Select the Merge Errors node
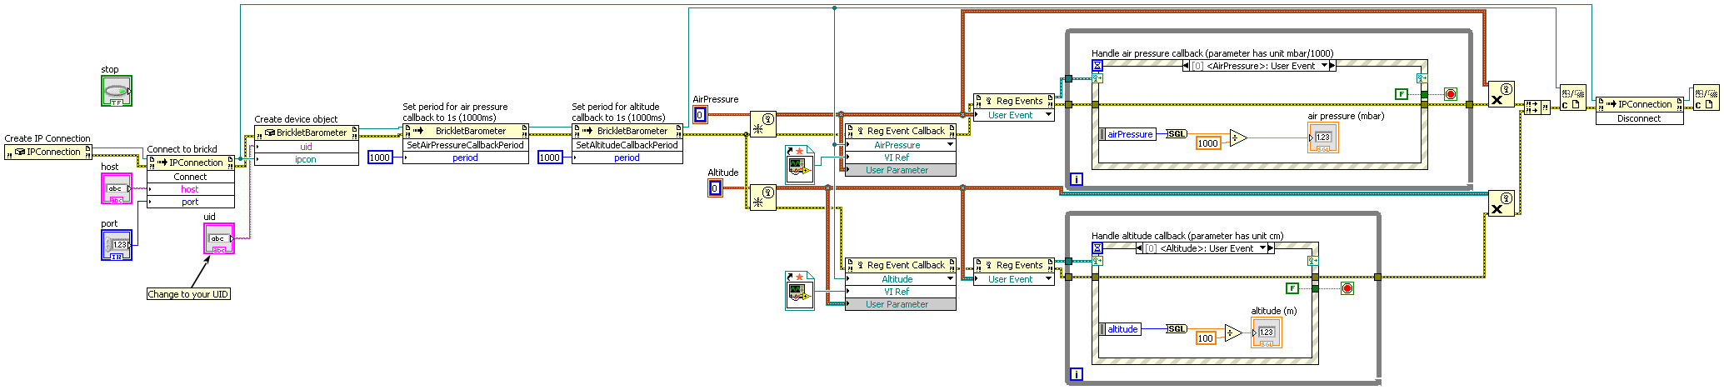The height and width of the screenshot is (390, 1724). coord(1536,107)
